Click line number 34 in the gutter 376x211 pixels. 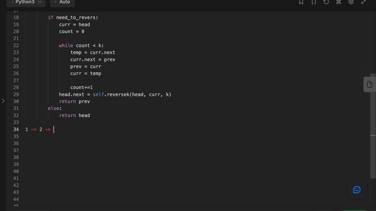pyautogui.click(x=16, y=130)
